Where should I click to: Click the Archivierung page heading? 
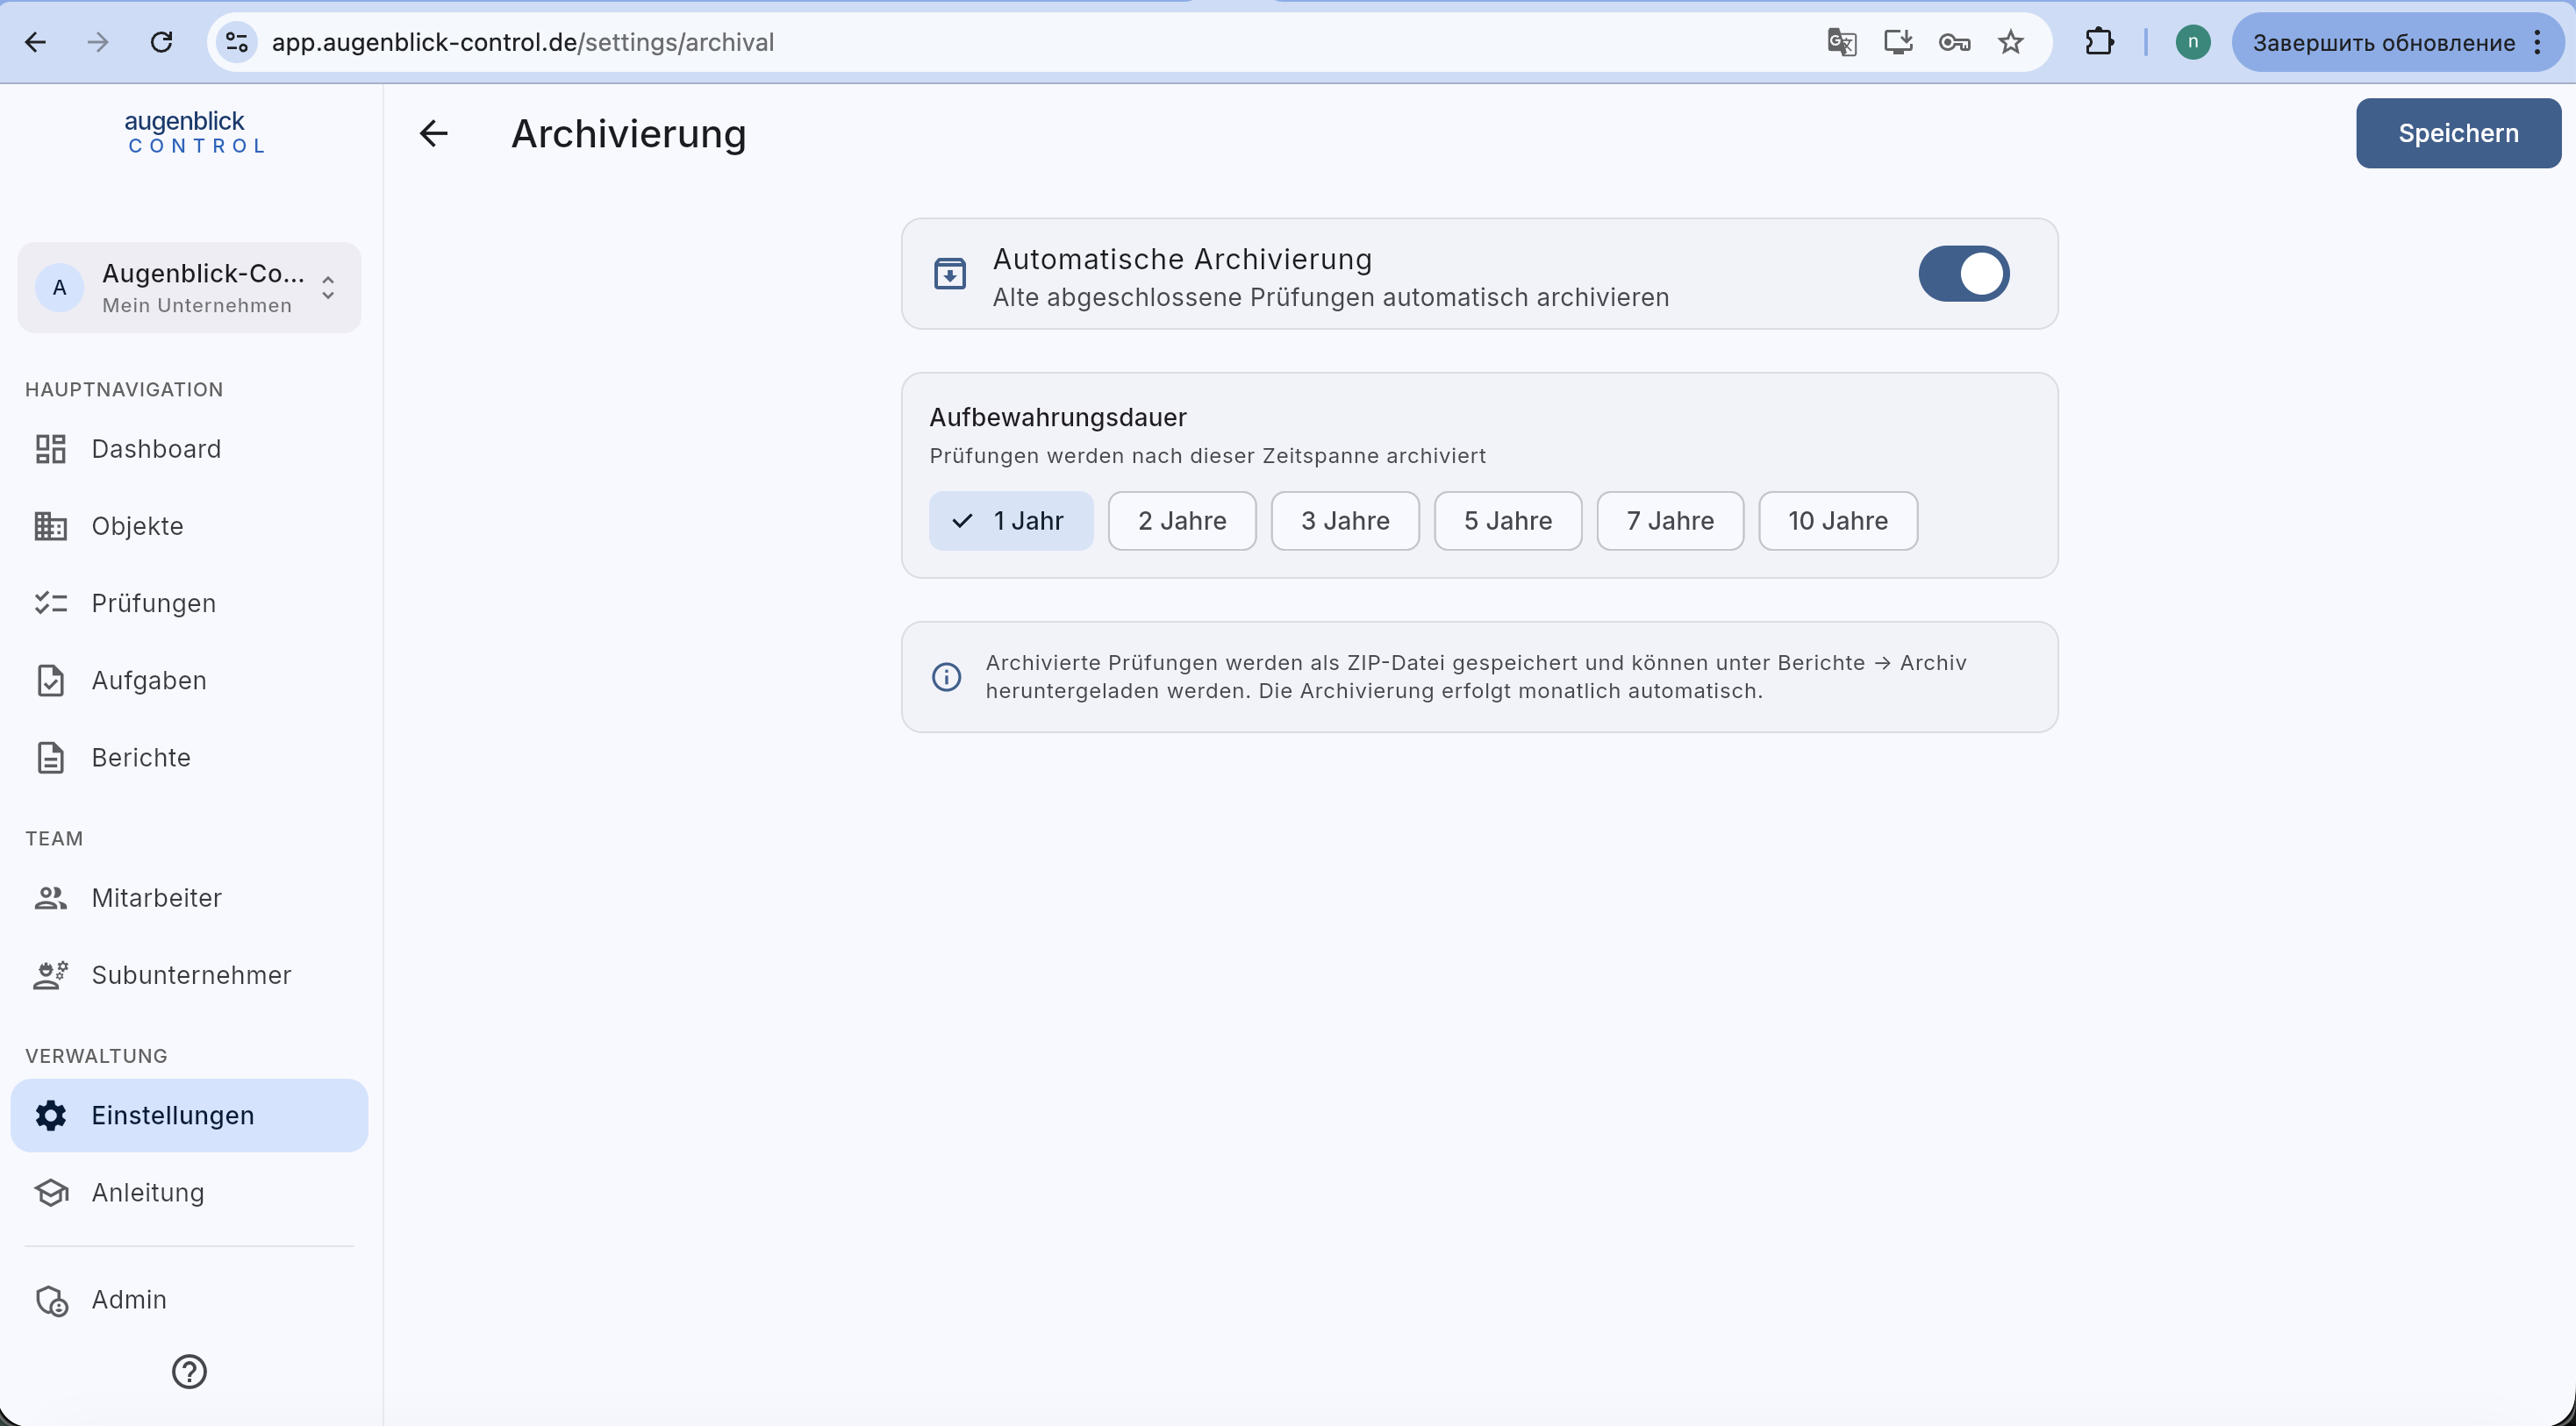click(x=628, y=134)
